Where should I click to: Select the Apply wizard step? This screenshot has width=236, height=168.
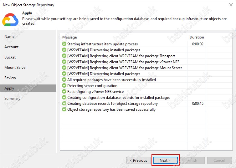click(x=28, y=88)
